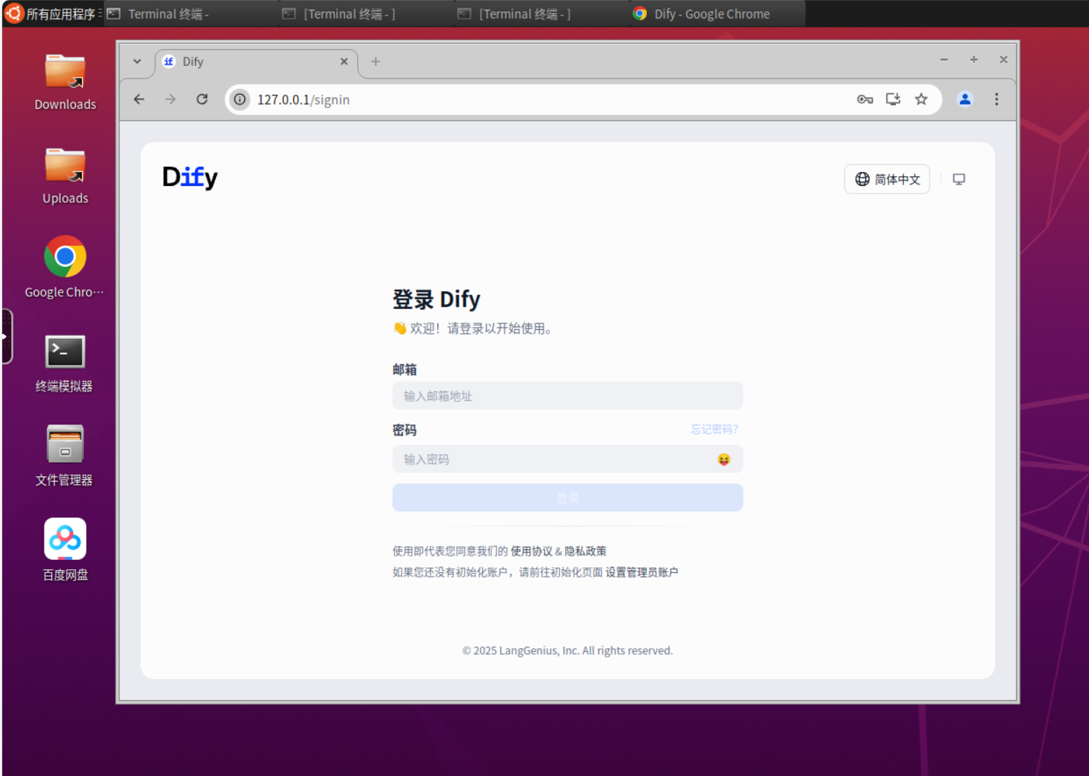Close the Chrome window

tap(1003, 60)
